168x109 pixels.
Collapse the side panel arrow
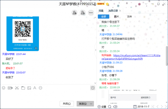[x=96, y=50]
